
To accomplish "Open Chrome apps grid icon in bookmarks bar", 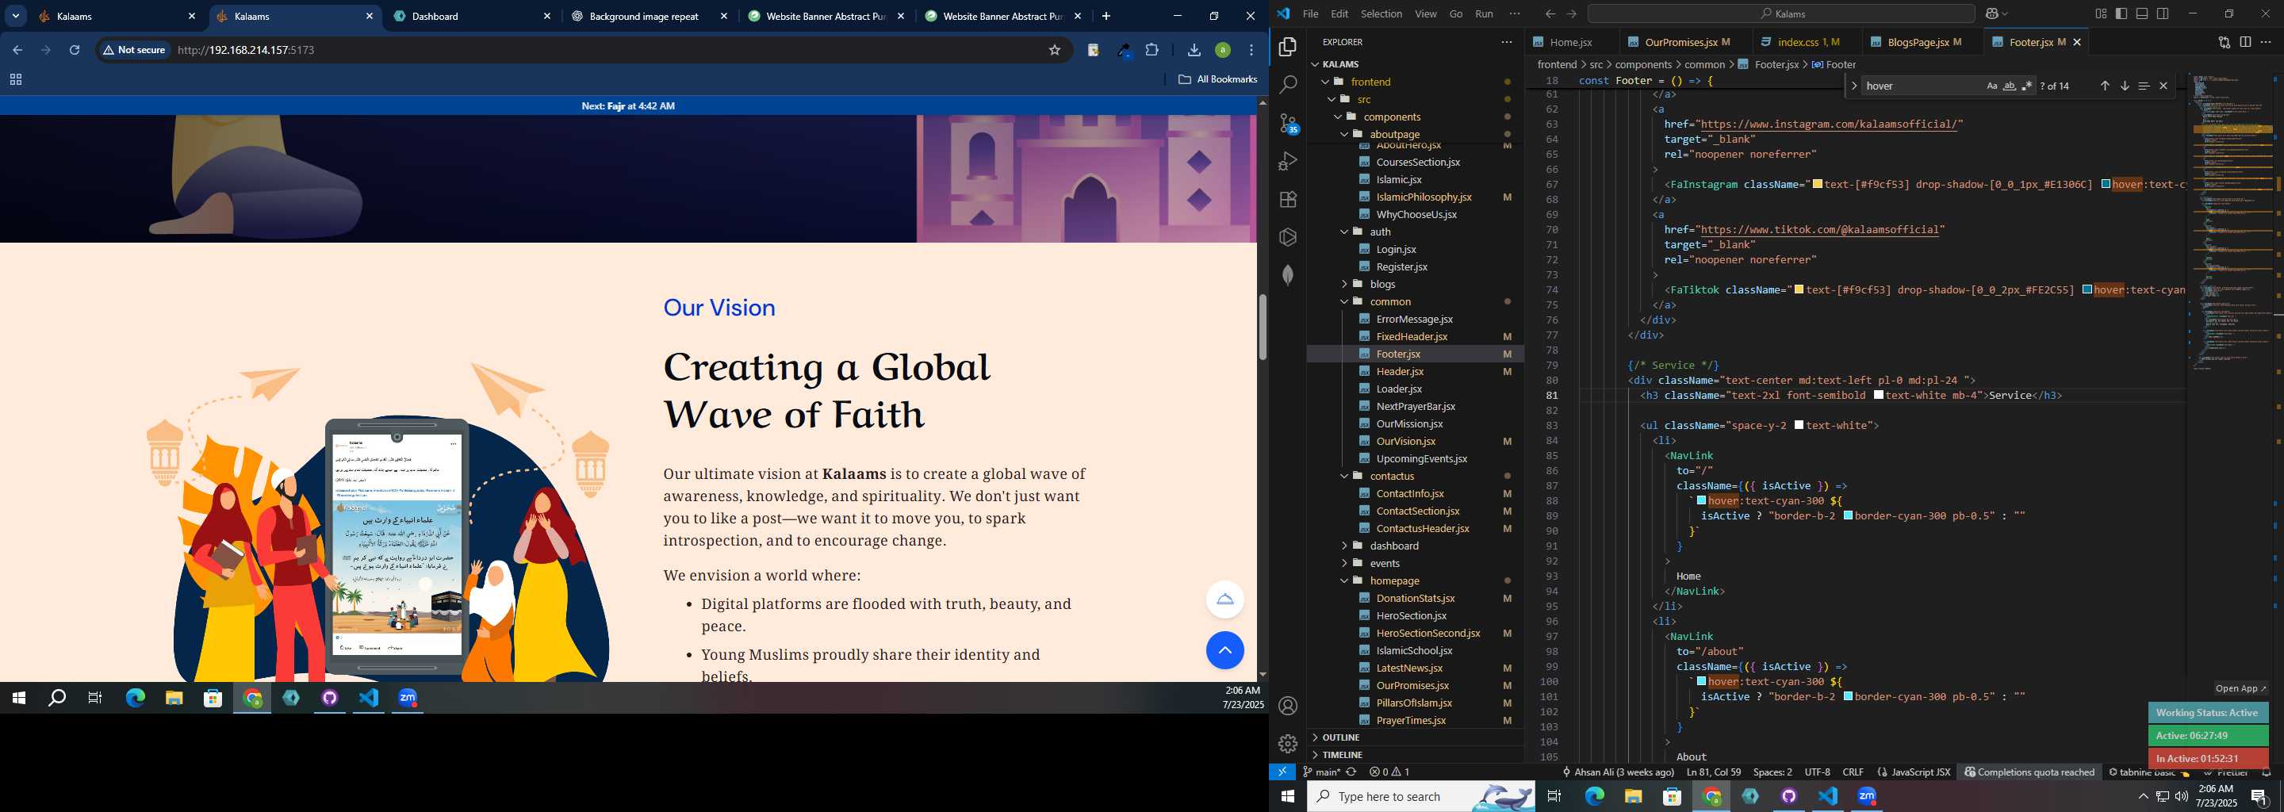I will (x=15, y=79).
